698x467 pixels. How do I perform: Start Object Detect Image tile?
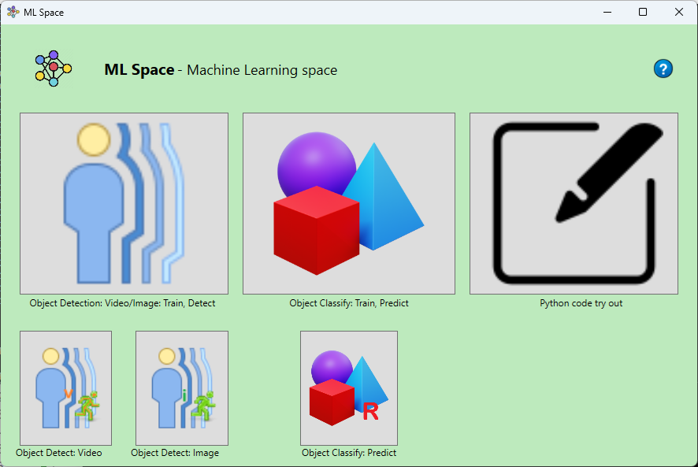(x=182, y=387)
